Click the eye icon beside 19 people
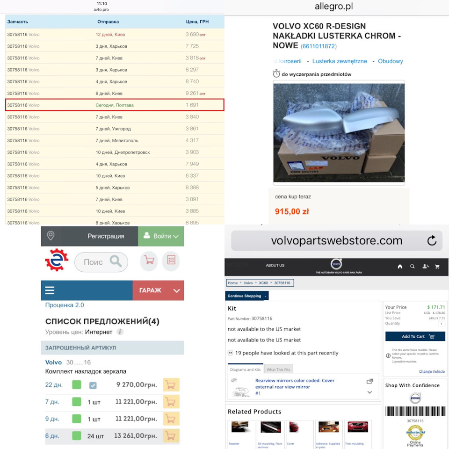 coord(230,353)
